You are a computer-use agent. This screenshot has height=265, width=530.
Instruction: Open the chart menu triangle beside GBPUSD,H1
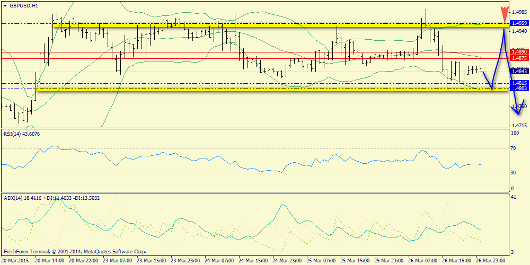click(4, 5)
